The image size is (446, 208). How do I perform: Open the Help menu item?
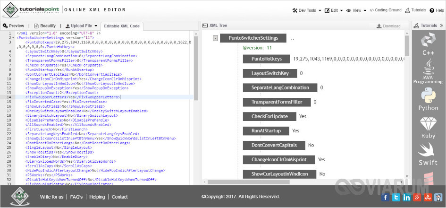click(x=437, y=10)
